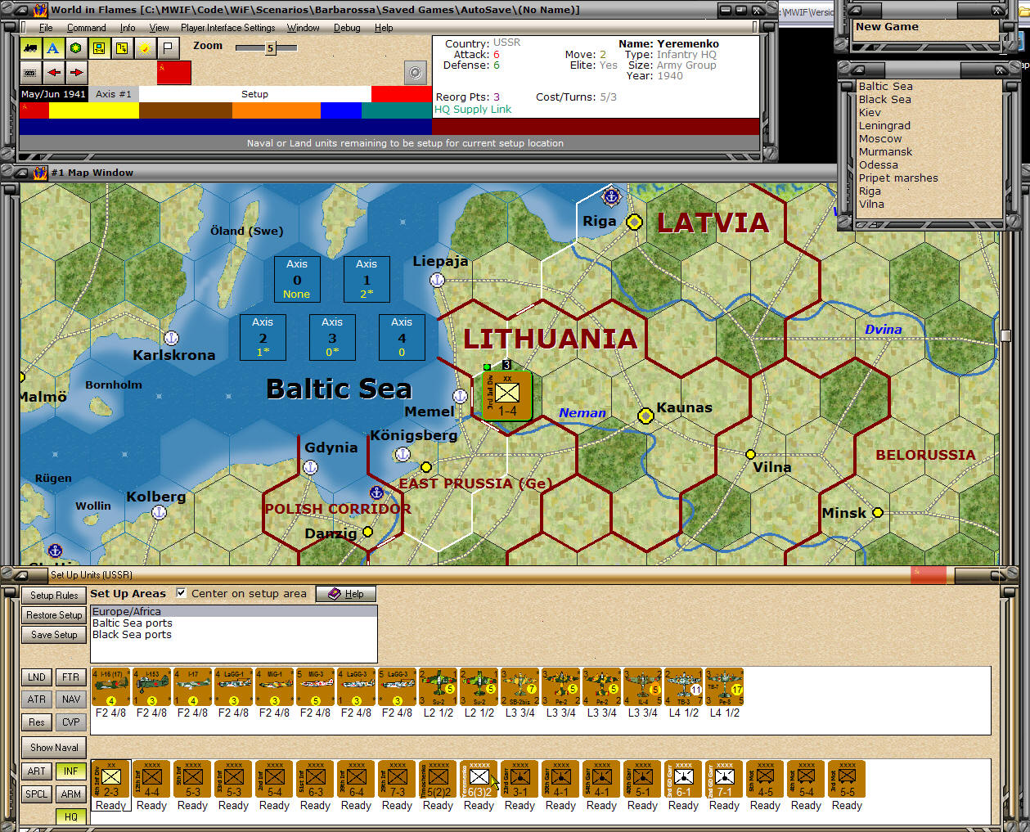The height and width of the screenshot is (832, 1030).
Task: Select the 2-3 infantry division counter
Action: coord(110,780)
